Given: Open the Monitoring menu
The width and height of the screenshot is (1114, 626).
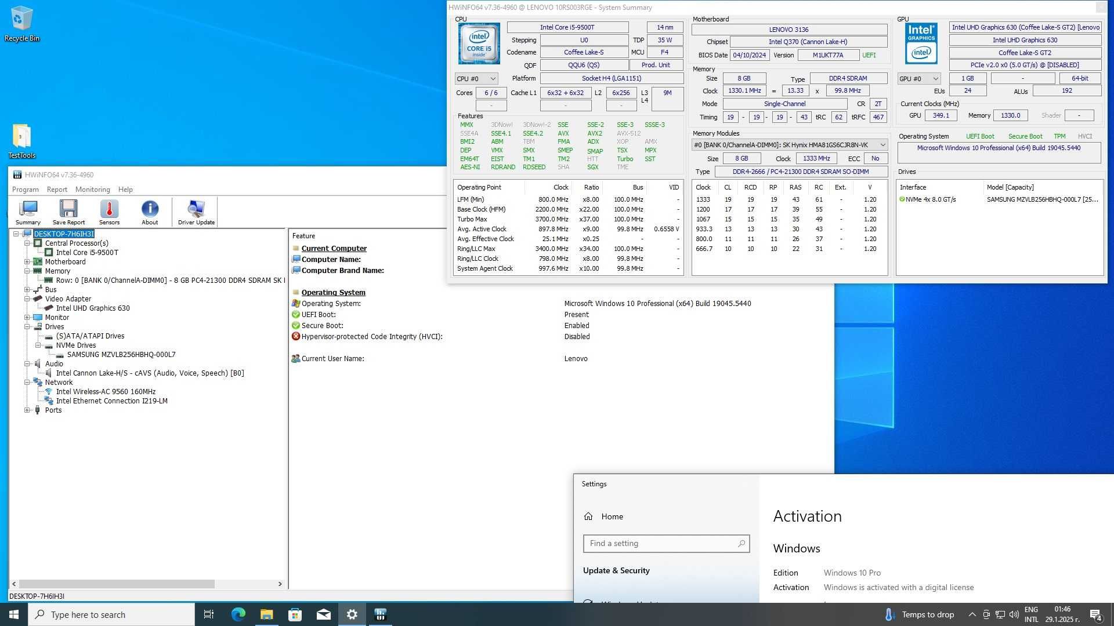Looking at the screenshot, I should 92,190.
